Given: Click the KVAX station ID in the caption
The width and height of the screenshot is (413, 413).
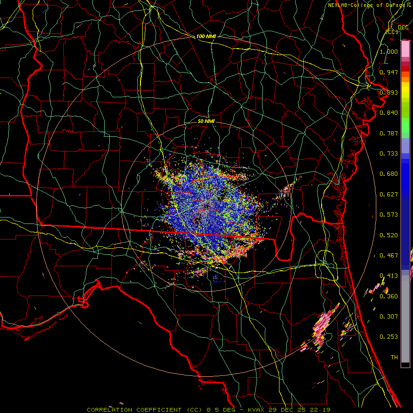Looking at the screenshot, I should click(x=257, y=410).
